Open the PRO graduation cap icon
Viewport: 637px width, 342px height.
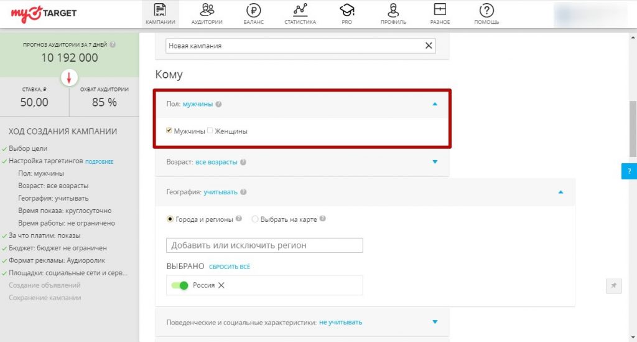coord(346,11)
